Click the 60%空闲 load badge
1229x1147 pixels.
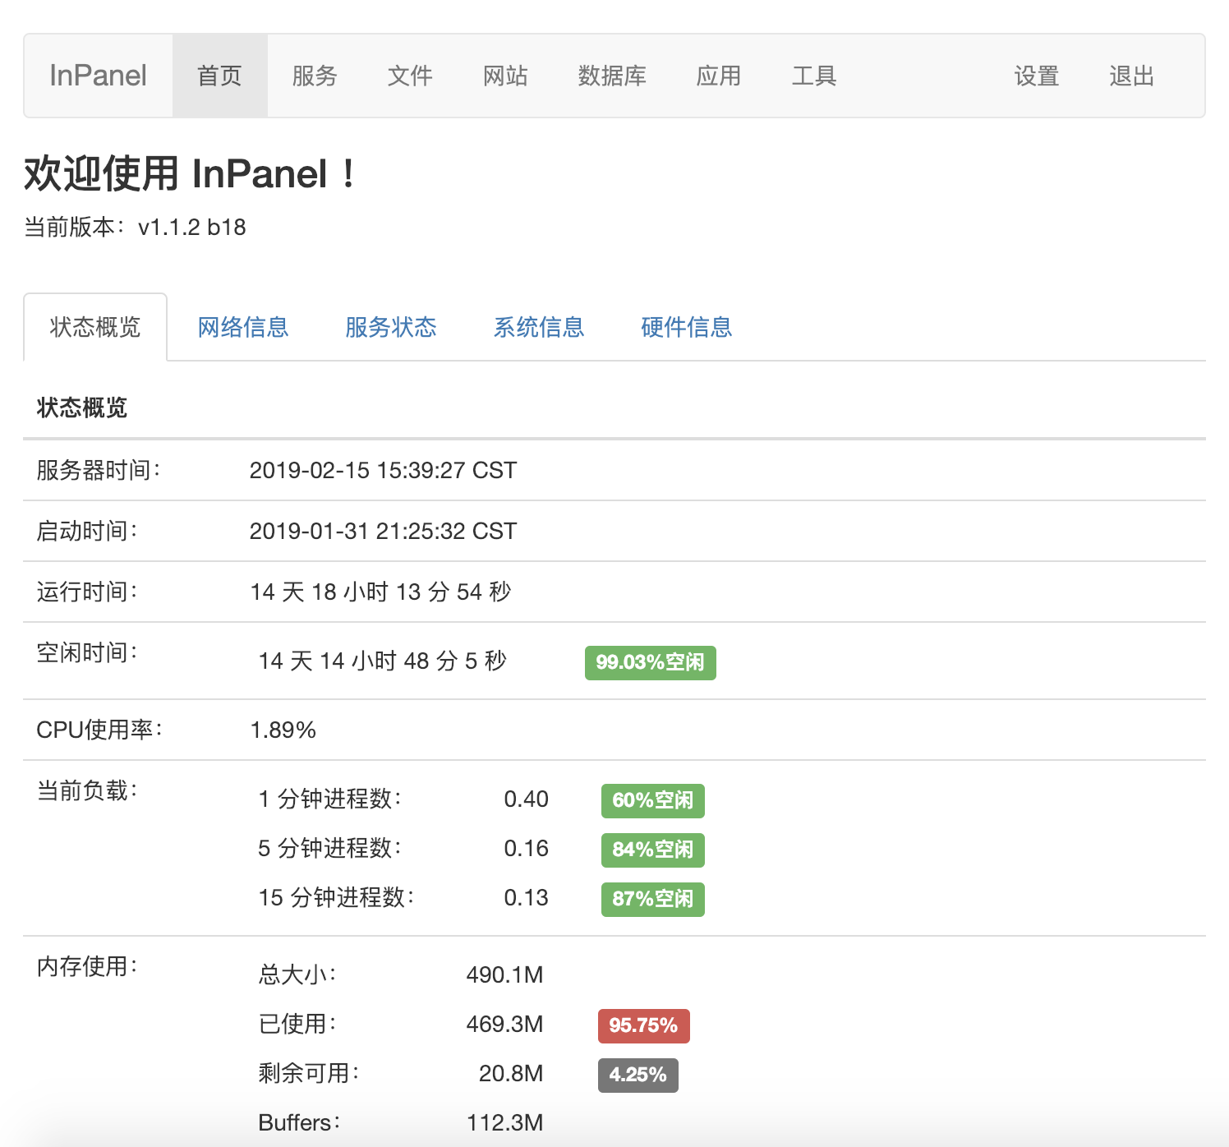coord(651,801)
